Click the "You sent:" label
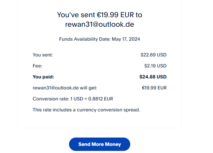 [x=43, y=55]
